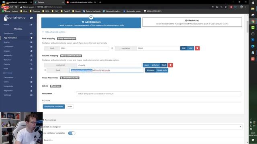The image size is (257, 144).
Task: Select Auto volume mapping option
Action: point(147,65)
